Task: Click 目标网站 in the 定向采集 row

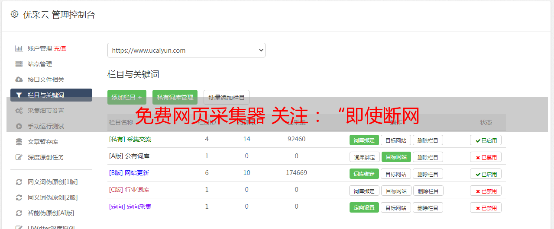Action: click(396, 207)
